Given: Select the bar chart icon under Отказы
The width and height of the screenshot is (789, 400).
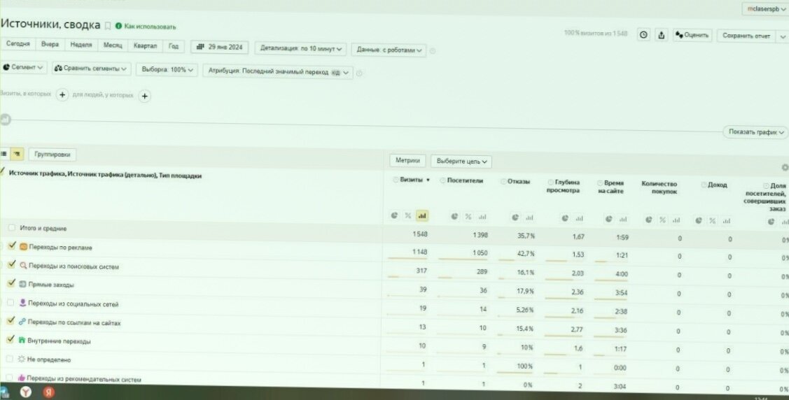Looking at the screenshot, I should pos(529,217).
